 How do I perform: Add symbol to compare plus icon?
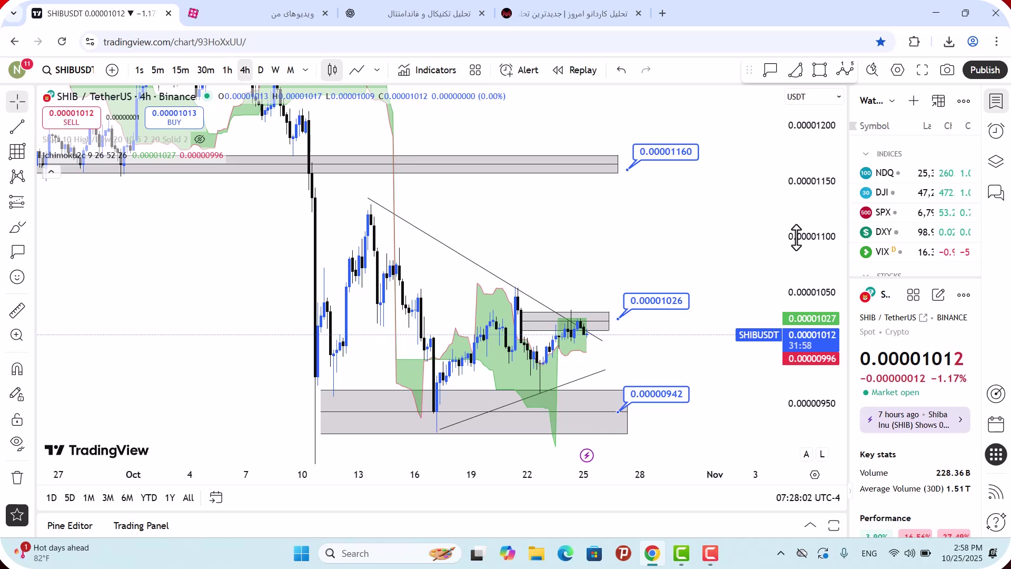(x=112, y=70)
